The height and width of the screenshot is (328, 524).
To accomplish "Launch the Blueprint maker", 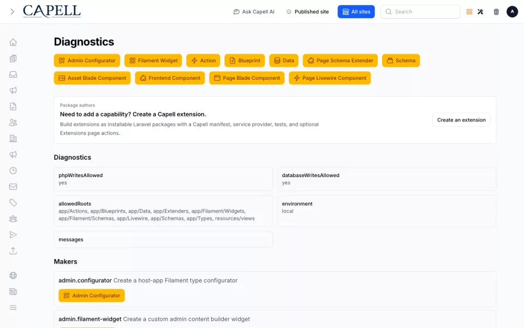I will point(245,61).
